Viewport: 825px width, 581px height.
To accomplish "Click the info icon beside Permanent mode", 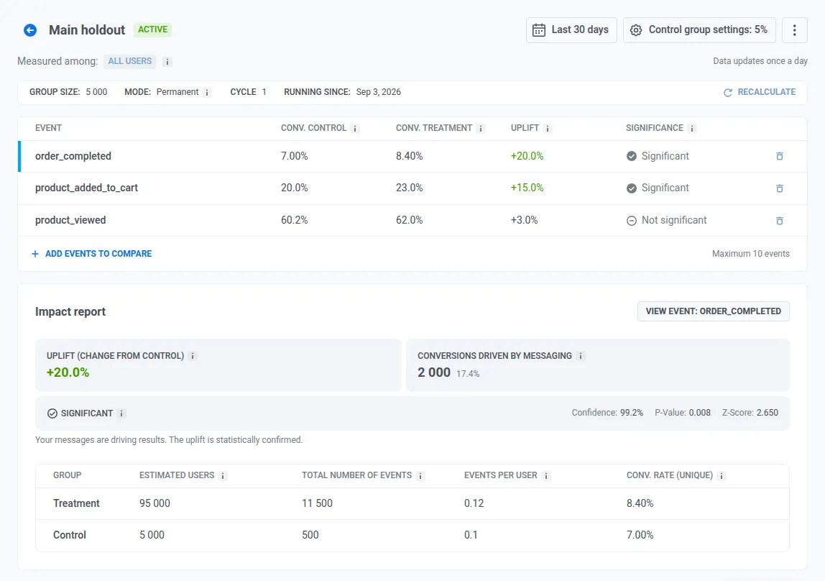I will tap(207, 92).
